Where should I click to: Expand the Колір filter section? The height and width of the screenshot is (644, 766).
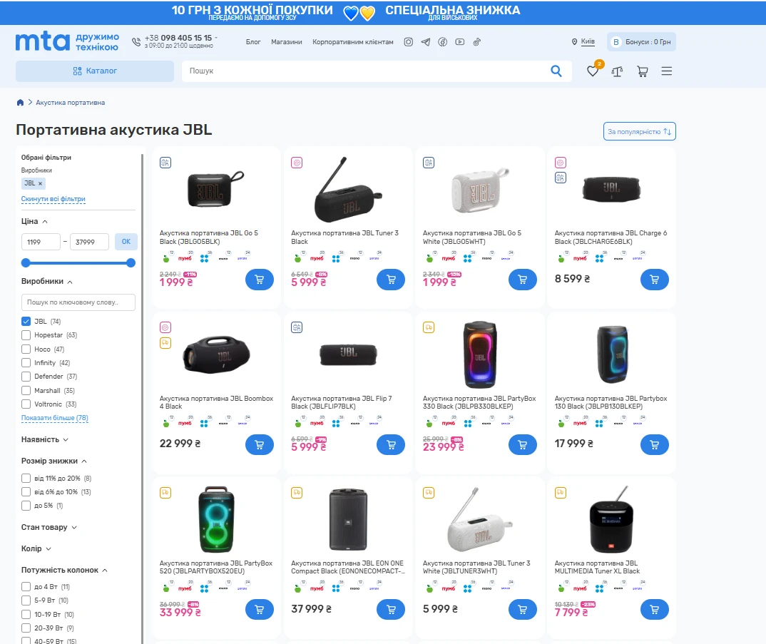[x=36, y=548]
